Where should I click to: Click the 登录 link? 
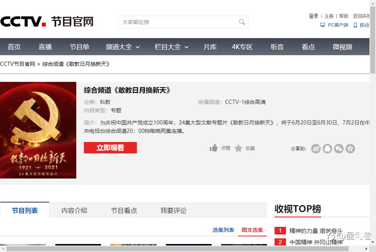click(313, 16)
